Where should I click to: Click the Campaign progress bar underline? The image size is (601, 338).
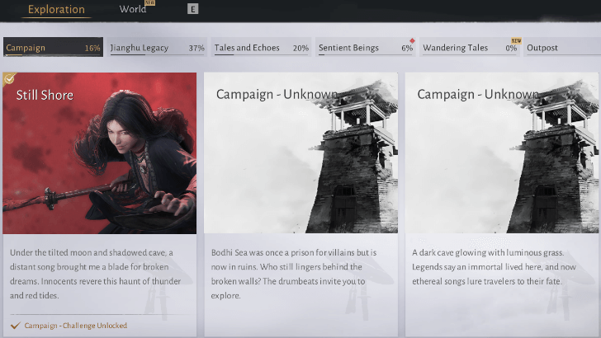[53, 55]
